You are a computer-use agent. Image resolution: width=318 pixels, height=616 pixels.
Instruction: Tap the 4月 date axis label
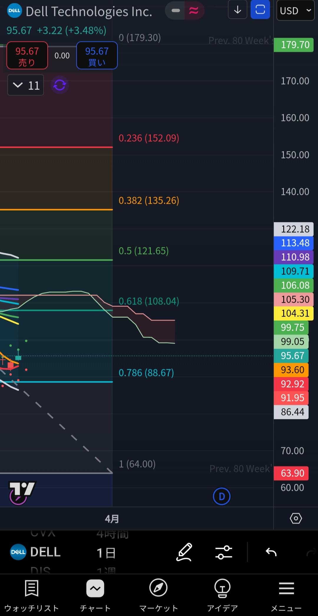click(x=112, y=519)
